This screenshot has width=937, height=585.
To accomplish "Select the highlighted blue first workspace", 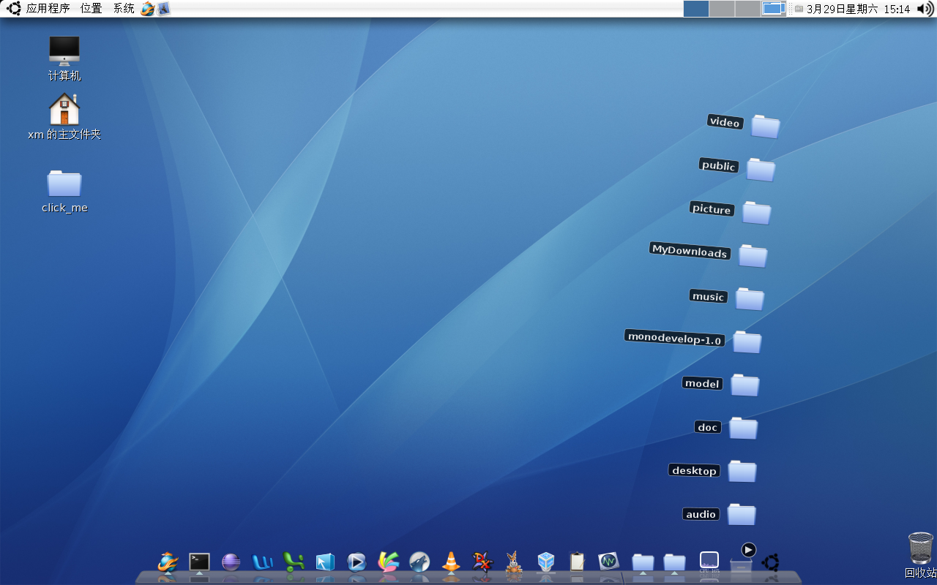I will pyautogui.click(x=696, y=9).
